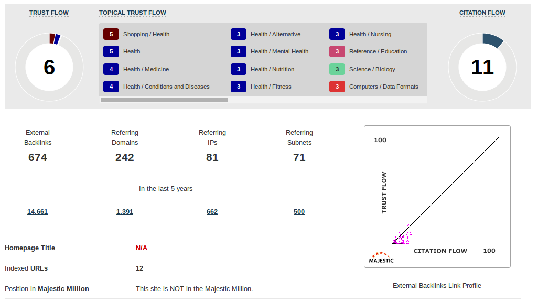Click the Majestic logo on the chart
This screenshot has height=301, width=538.
coord(381,258)
